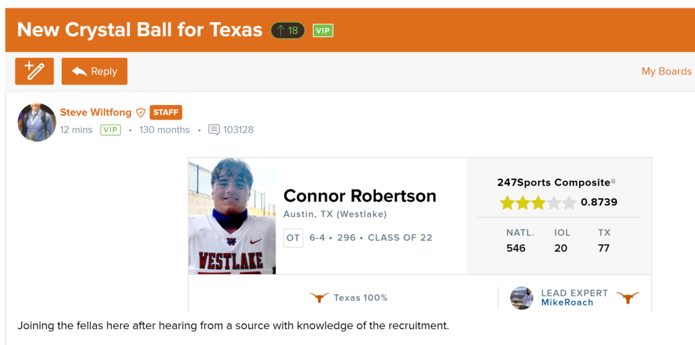This screenshot has width=695, height=345.
Task: Open Connor Robertson's player photo
Action: [232, 216]
